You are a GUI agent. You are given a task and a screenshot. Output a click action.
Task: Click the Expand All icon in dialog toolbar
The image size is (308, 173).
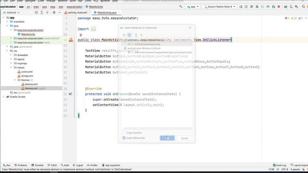click(136, 35)
